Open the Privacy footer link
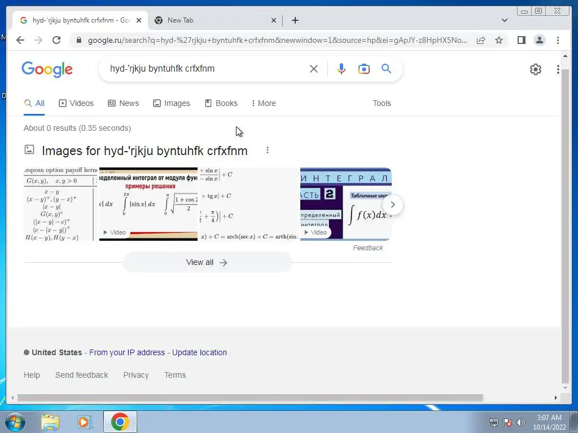 pyautogui.click(x=135, y=375)
